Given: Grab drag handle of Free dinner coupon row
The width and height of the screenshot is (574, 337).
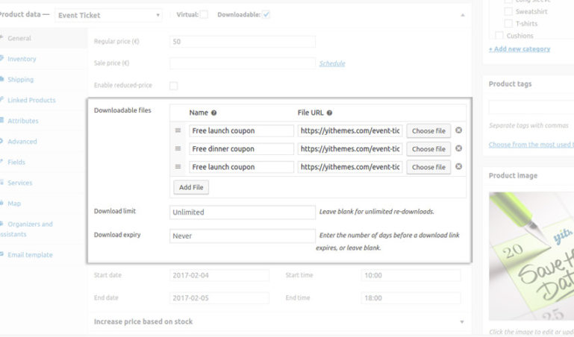Looking at the screenshot, I should 178,149.
